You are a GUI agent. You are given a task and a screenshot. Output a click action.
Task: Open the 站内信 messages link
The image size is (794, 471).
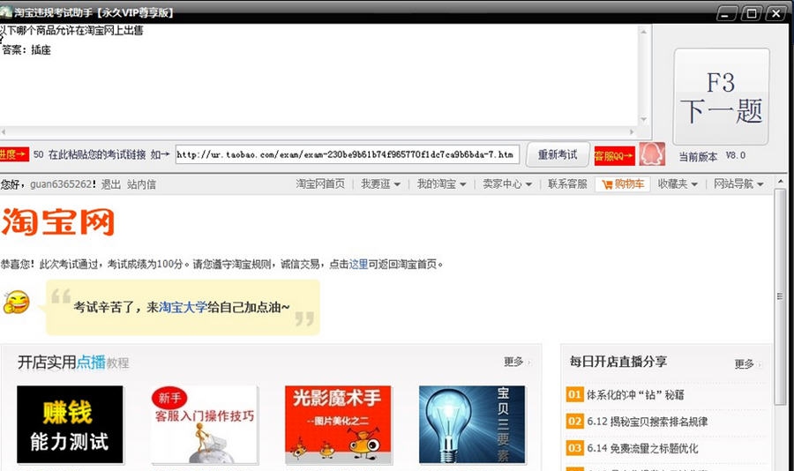pyautogui.click(x=141, y=184)
